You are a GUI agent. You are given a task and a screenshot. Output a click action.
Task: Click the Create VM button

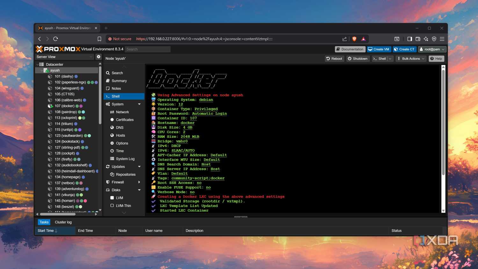[x=379, y=49]
